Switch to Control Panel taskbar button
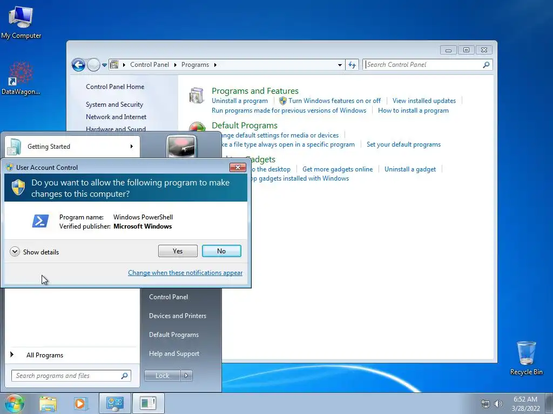 (x=114, y=403)
